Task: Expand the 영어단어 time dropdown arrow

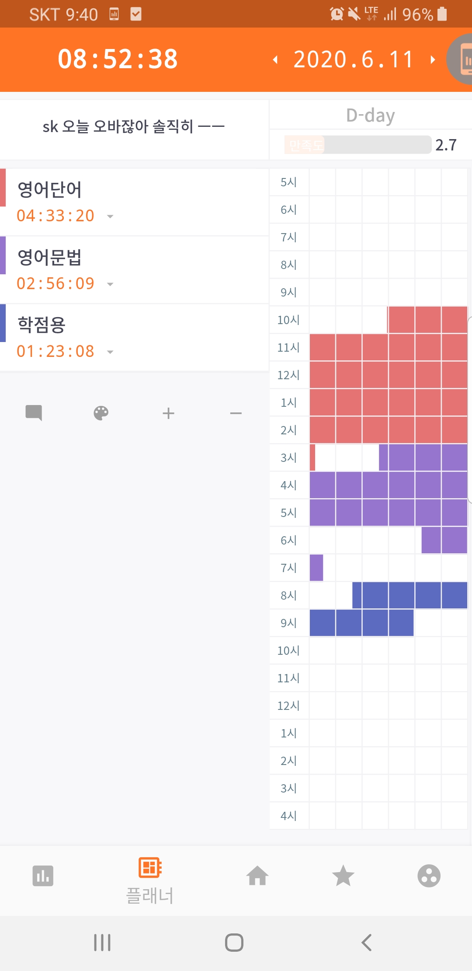Action: click(x=110, y=217)
